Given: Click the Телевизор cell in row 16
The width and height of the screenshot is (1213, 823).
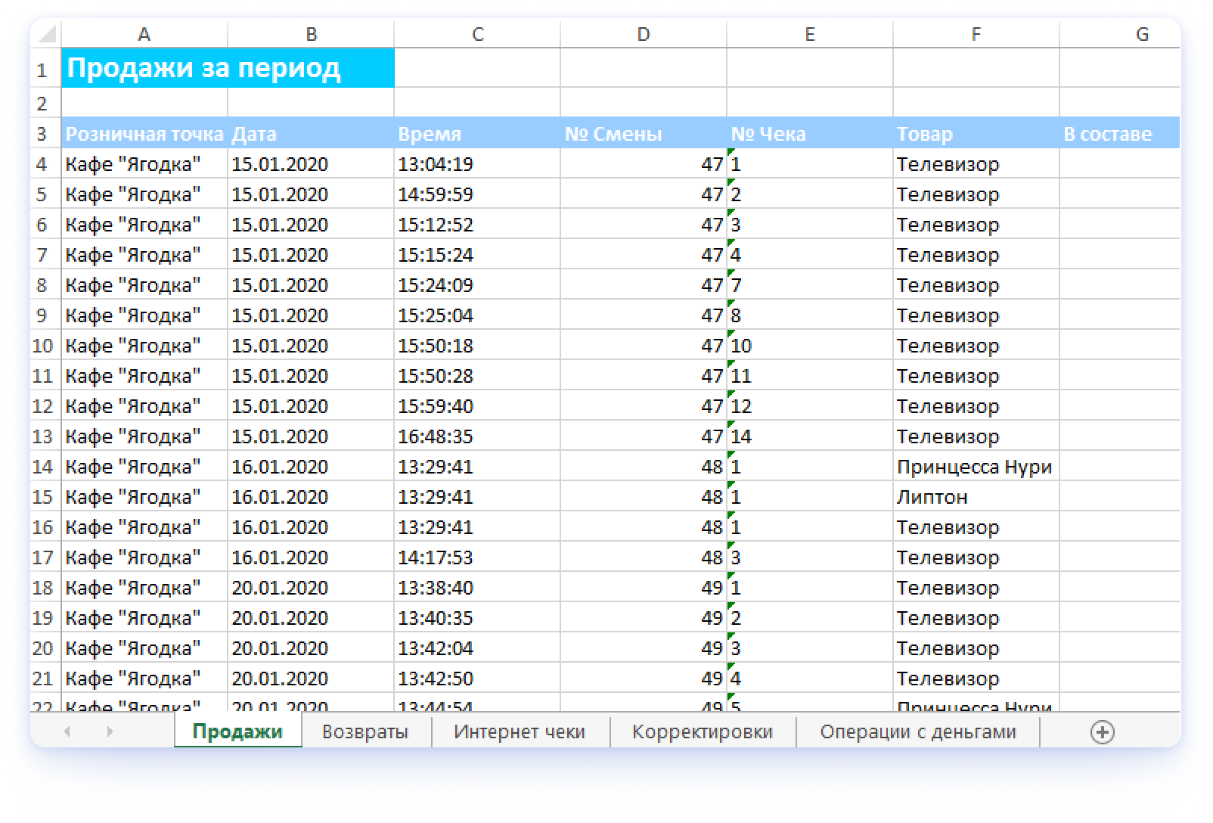Looking at the screenshot, I should 976,526.
